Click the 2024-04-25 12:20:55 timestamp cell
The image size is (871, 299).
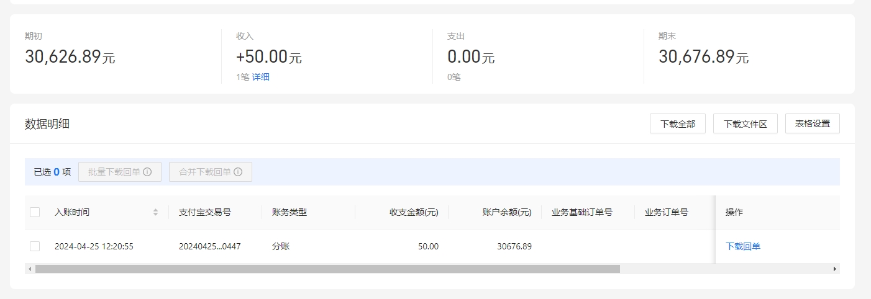click(94, 246)
